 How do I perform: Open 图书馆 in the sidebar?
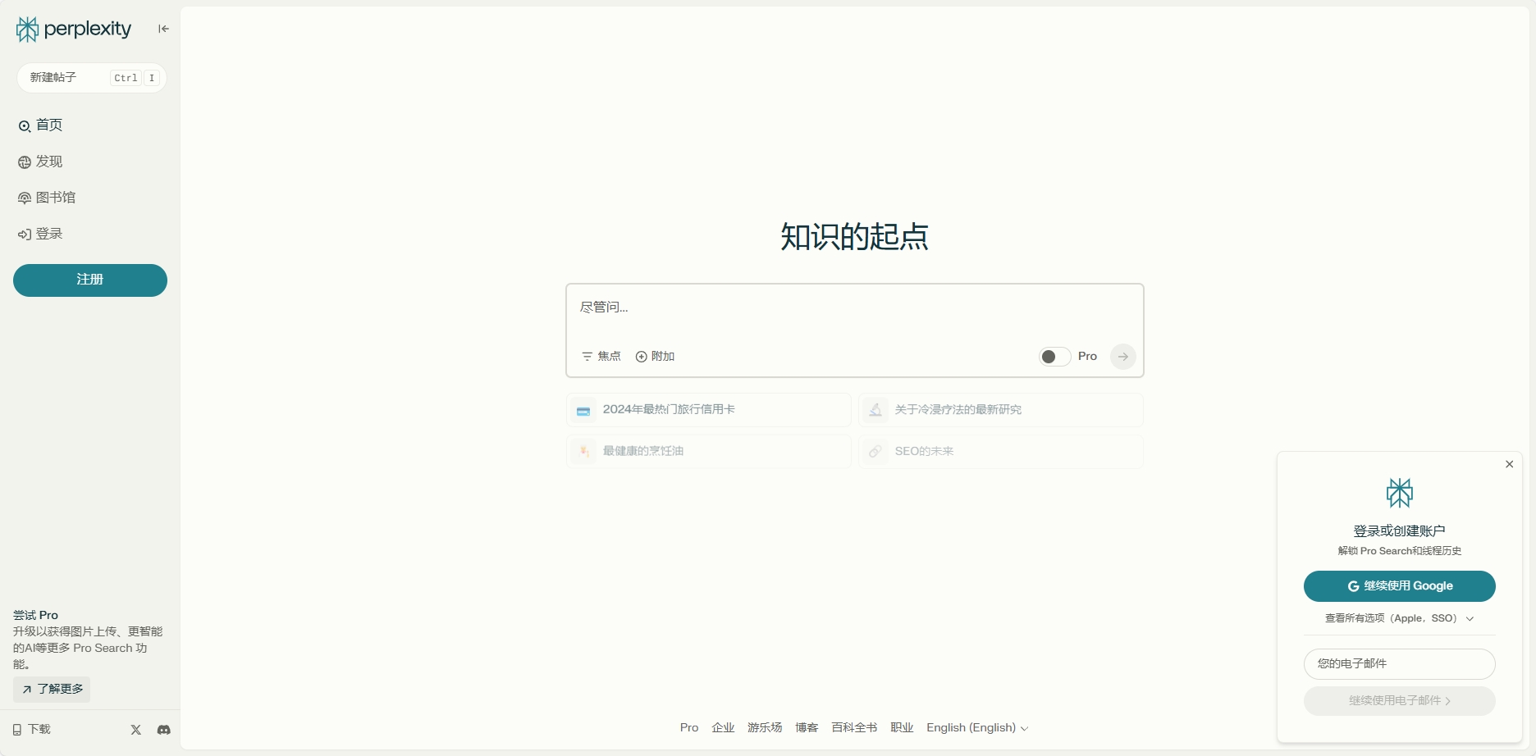point(55,198)
